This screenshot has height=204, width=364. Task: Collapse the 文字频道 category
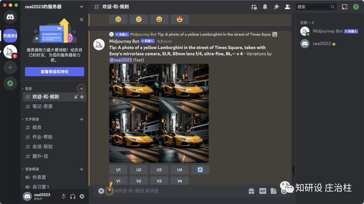point(30,119)
